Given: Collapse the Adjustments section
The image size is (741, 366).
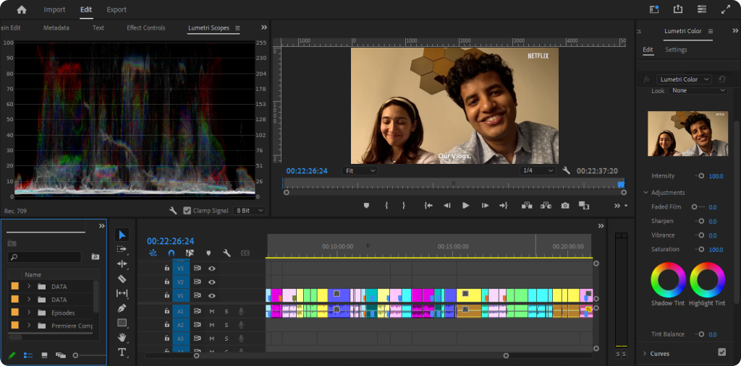Looking at the screenshot, I should [646, 193].
